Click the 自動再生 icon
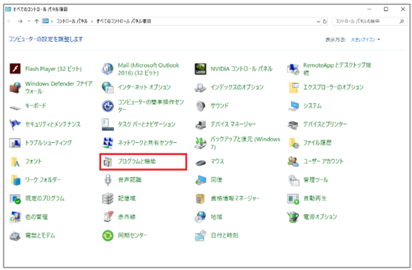412x270 pixels. click(293, 199)
